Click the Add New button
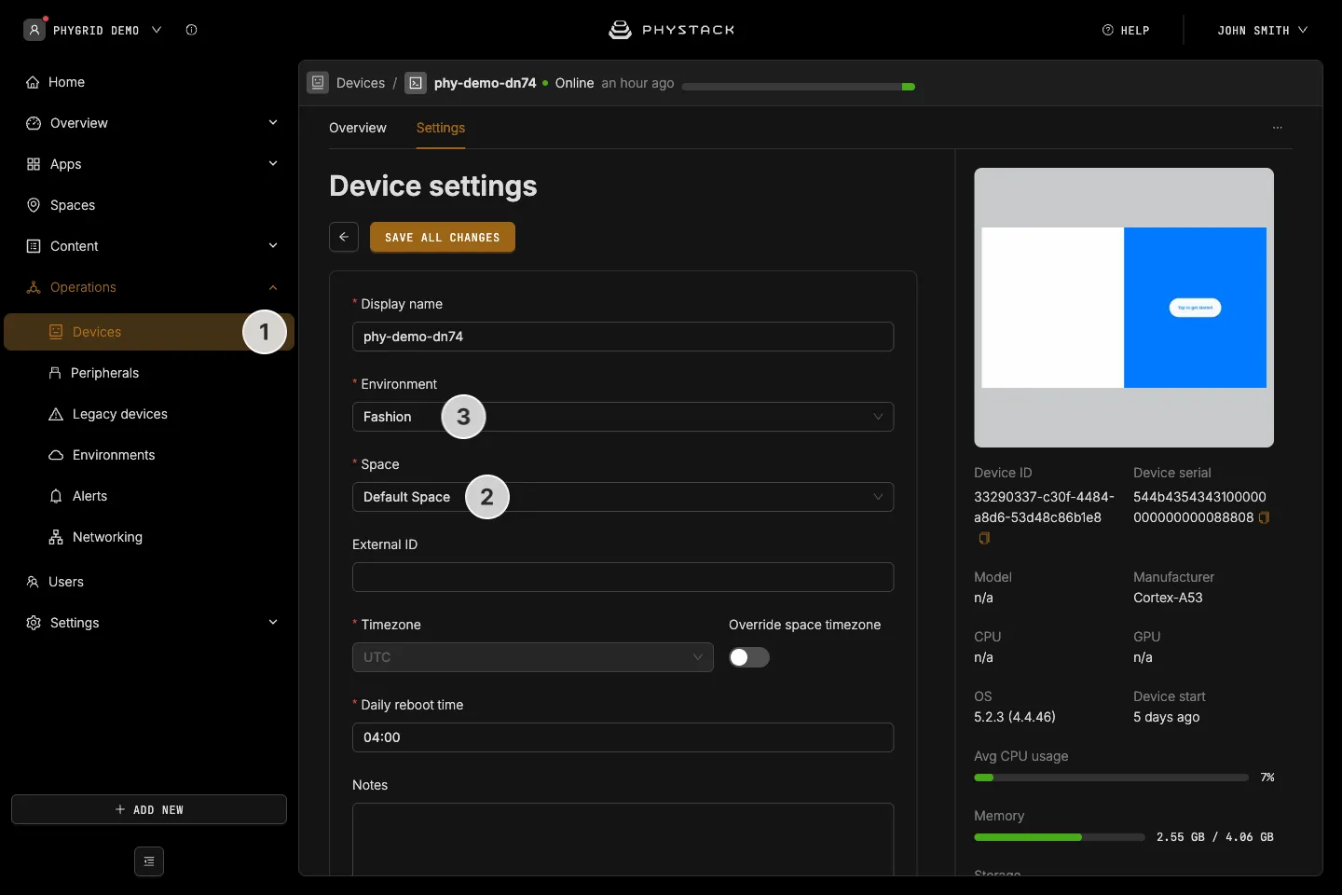1342x895 pixels. coord(149,809)
